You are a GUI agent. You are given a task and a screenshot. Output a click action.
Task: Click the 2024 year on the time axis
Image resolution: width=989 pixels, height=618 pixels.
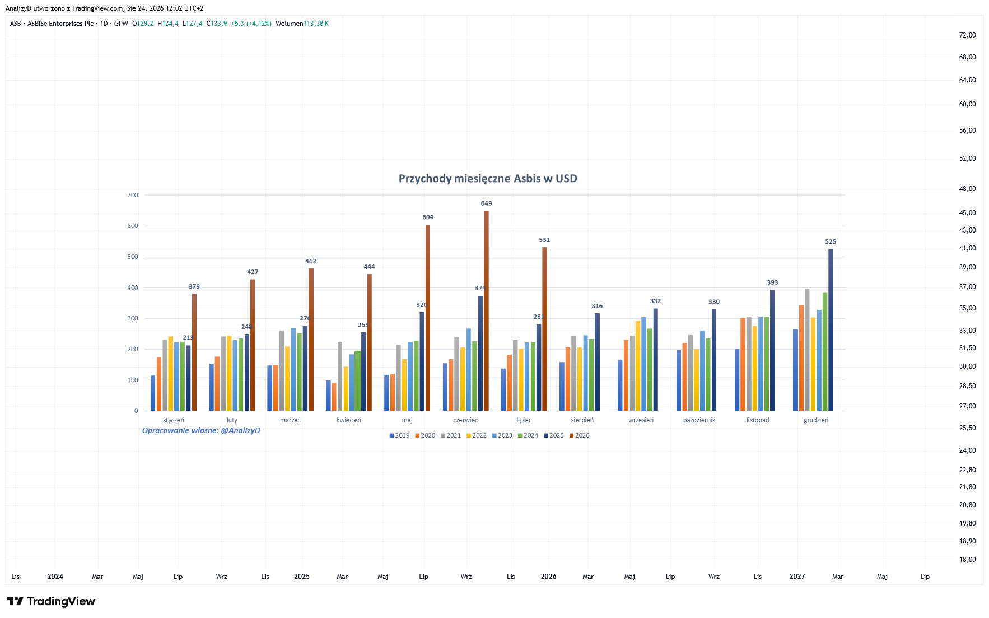click(x=55, y=576)
